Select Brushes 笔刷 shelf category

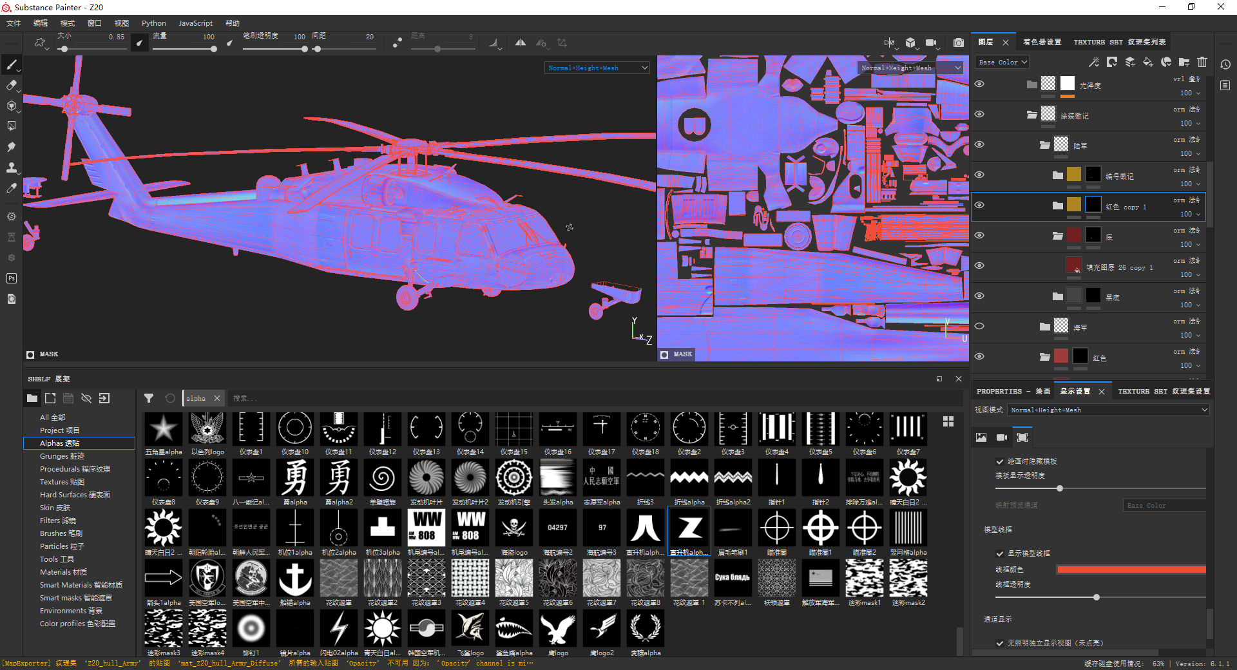pos(61,533)
